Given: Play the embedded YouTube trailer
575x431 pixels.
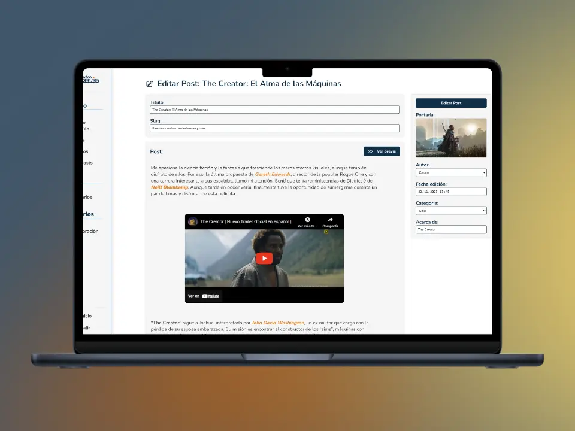Looking at the screenshot, I should point(264,259).
